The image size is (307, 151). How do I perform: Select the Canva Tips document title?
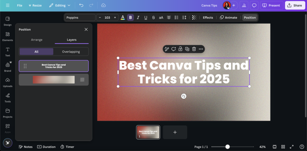click(x=209, y=5)
